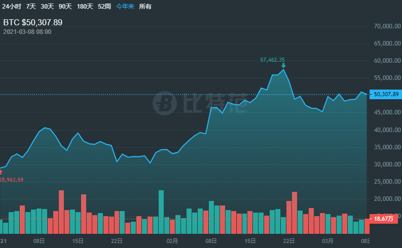Click the 57,462.35 peak price label
Image resolution: width=402 pixels, height=248 pixels.
click(x=272, y=60)
